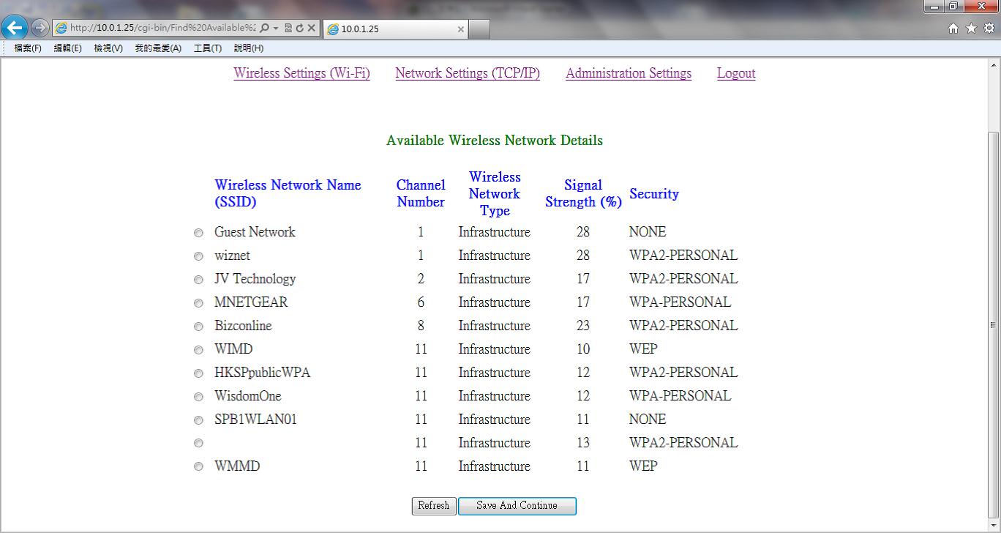This screenshot has width=1001, height=533.
Task: Click the Wireless Network Type column header
Action: point(495,194)
